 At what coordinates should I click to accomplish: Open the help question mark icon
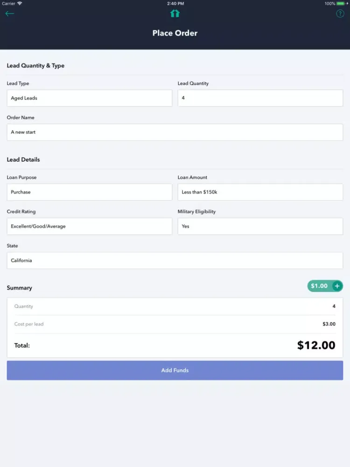point(340,14)
